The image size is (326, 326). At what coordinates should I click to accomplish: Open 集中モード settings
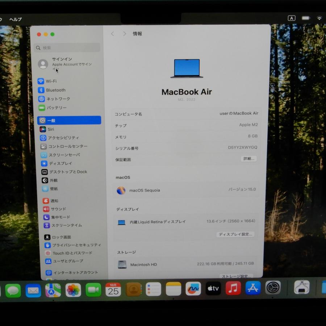coord(57,217)
